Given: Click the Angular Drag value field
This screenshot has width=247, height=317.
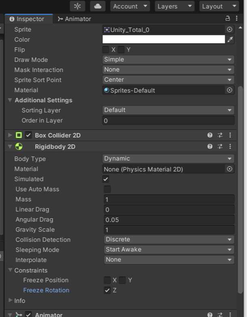Looking at the screenshot, I should coord(169,220).
